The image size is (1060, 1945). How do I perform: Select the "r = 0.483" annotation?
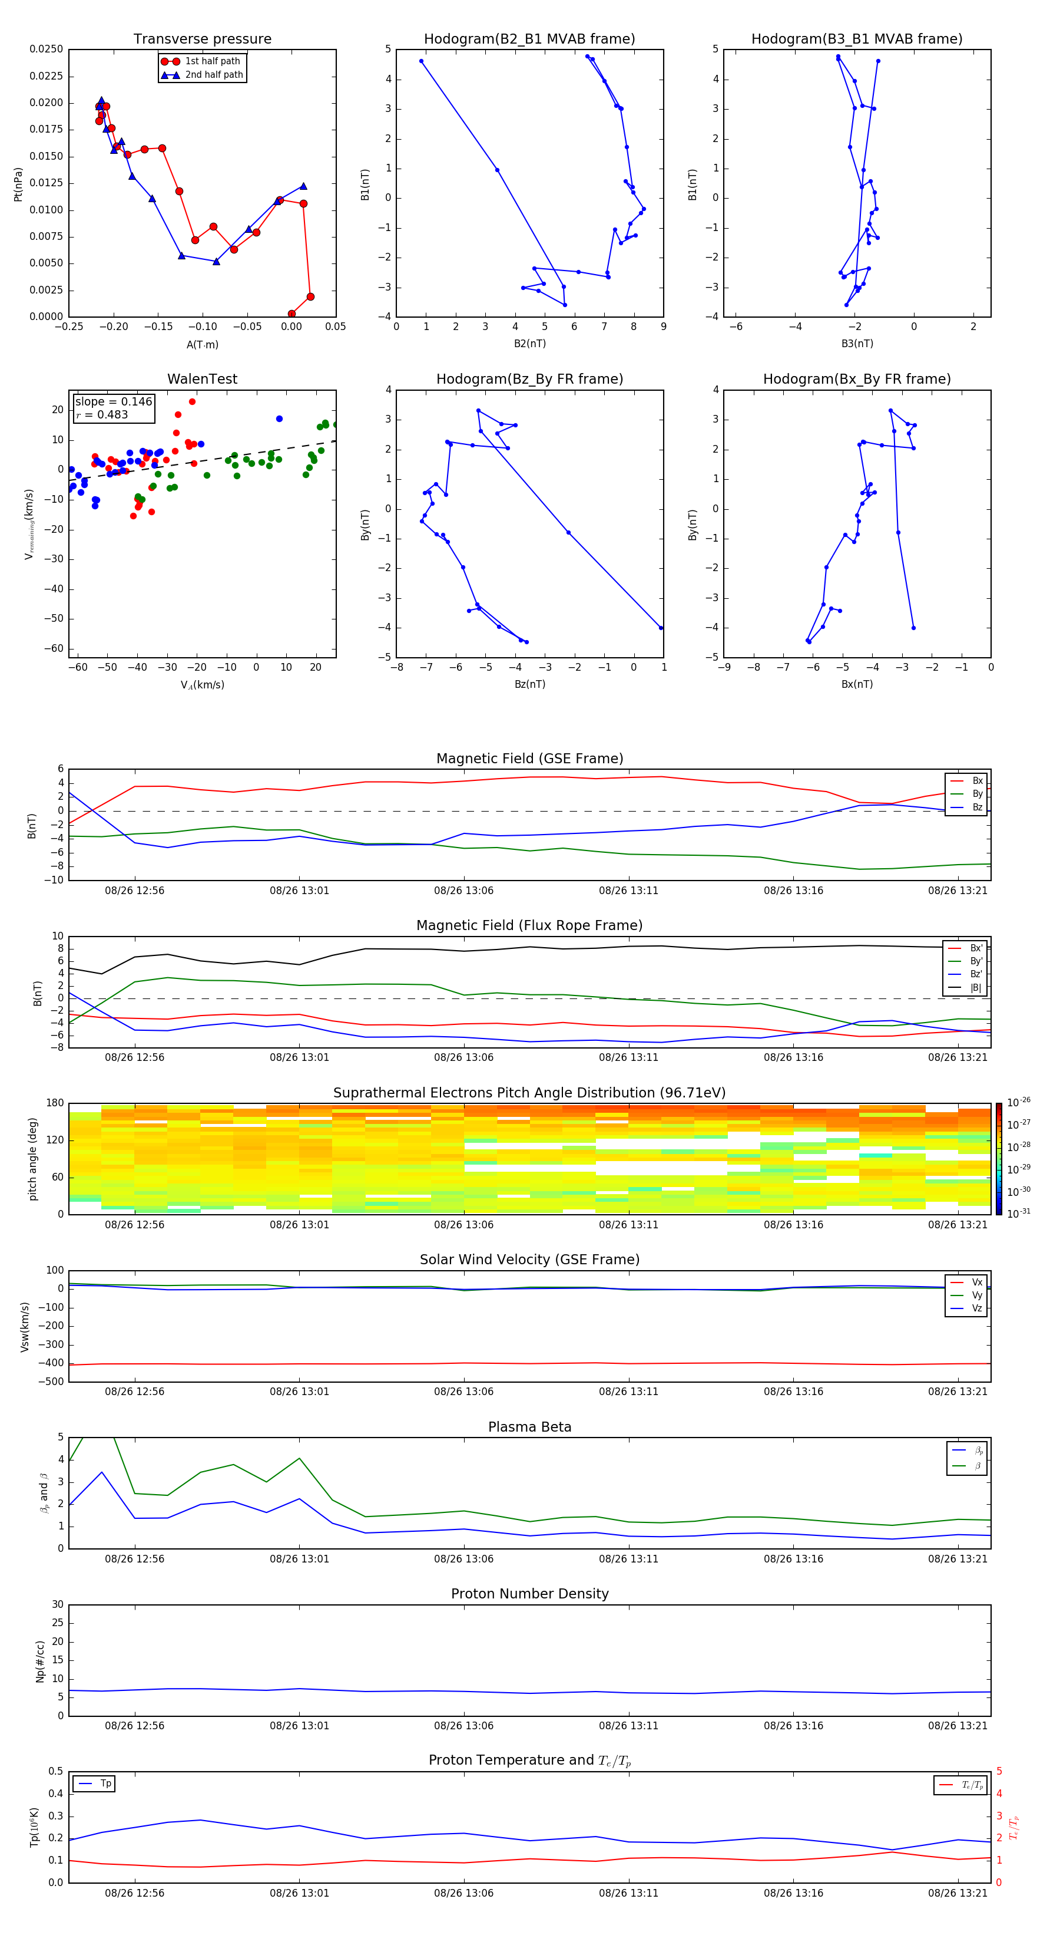point(102,414)
